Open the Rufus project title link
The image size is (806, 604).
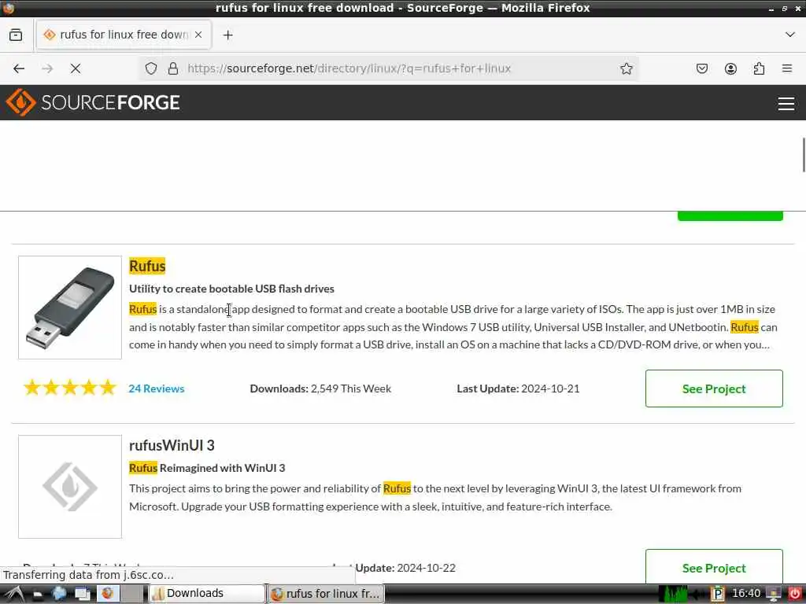tap(147, 266)
